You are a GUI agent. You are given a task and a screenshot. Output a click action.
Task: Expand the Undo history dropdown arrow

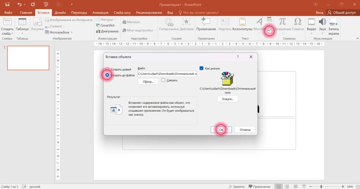(25, 4)
